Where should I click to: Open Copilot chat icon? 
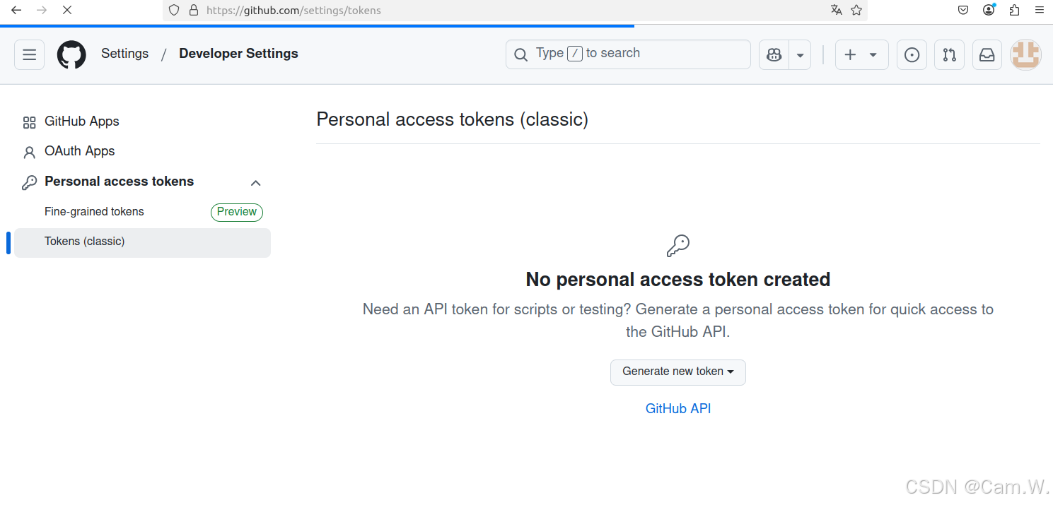coord(774,54)
